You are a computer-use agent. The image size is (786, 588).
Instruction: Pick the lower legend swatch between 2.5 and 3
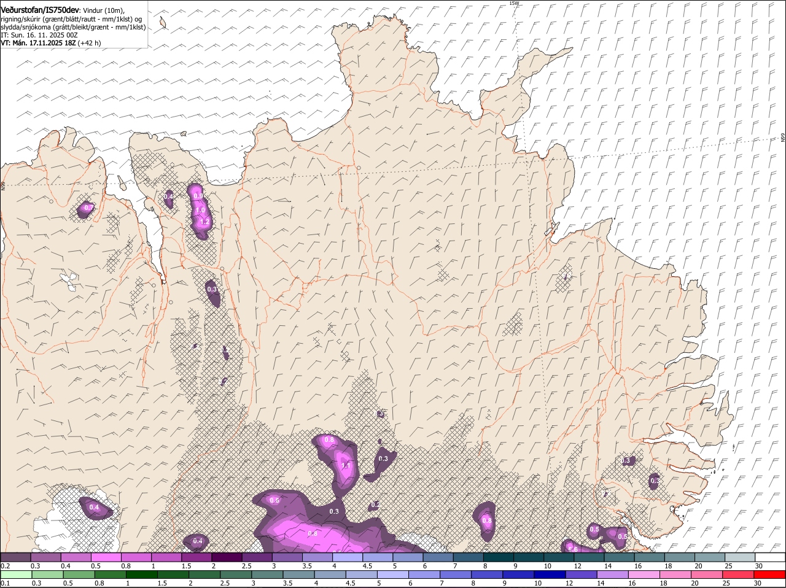(236, 574)
